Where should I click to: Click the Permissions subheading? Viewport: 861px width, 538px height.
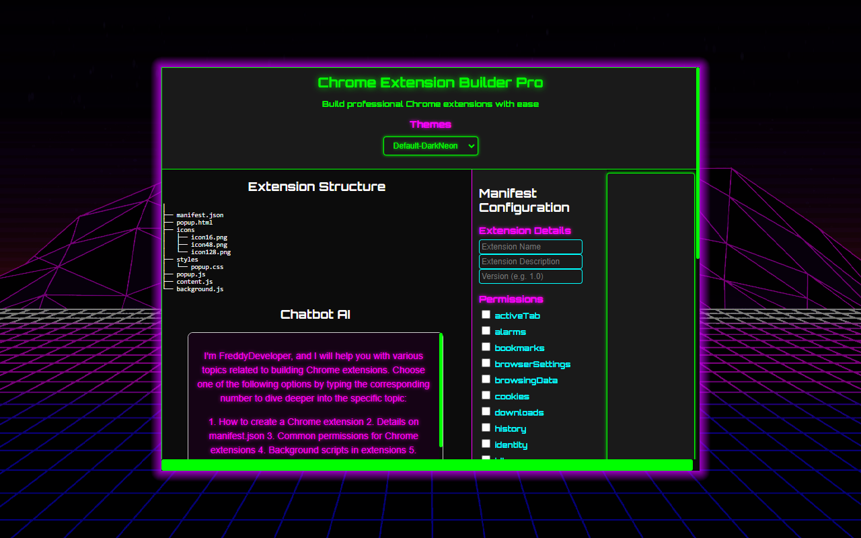pos(511,299)
